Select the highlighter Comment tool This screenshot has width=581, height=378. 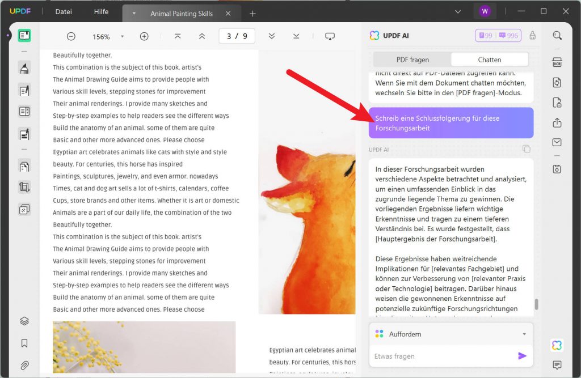click(x=24, y=69)
